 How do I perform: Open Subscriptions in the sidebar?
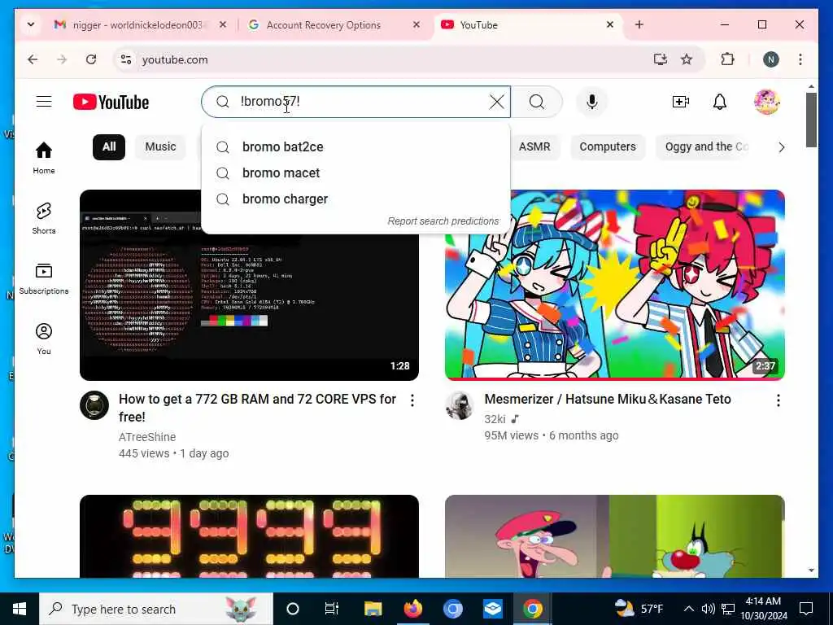tap(44, 278)
